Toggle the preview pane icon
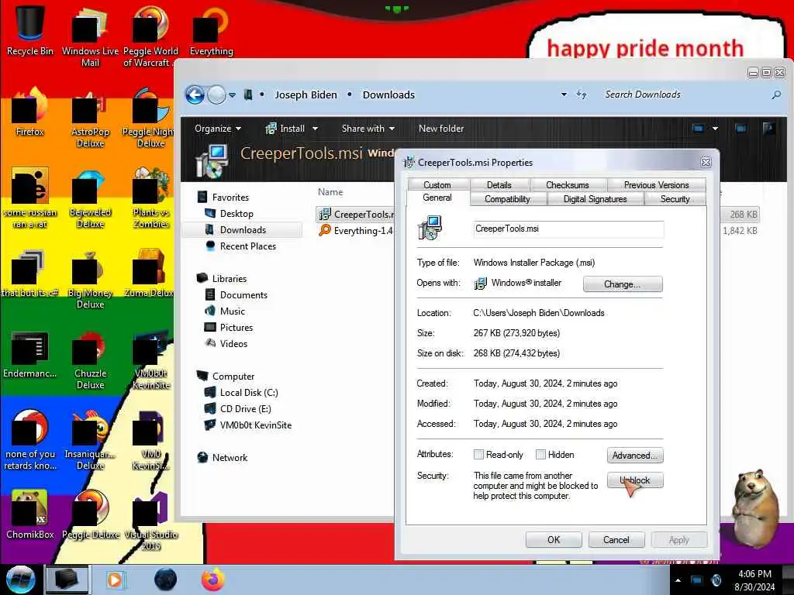Image resolution: width=794 pixels, height=595 pixels. 740,129
